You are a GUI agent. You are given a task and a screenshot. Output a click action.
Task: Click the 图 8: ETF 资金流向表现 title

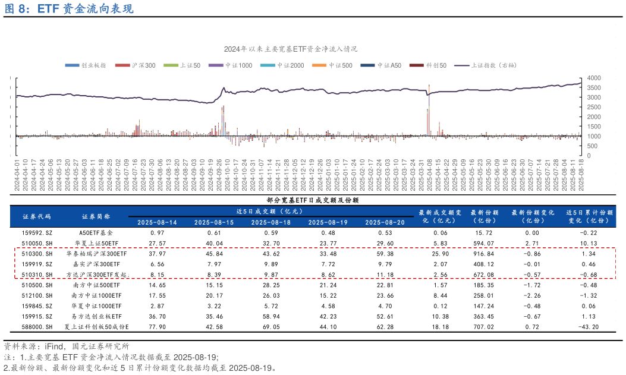tap(68, 8)
